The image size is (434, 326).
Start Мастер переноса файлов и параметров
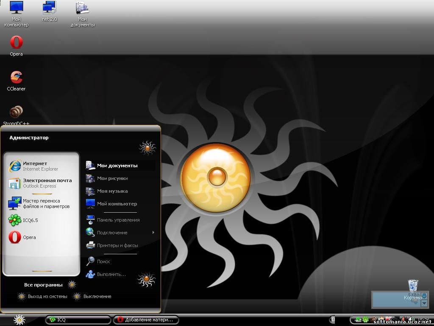coord(41,203)
